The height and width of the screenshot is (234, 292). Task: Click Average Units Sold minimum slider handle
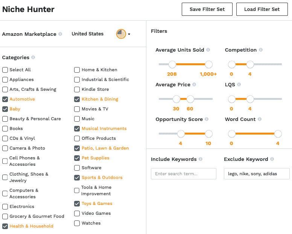(x=172, y=64)
